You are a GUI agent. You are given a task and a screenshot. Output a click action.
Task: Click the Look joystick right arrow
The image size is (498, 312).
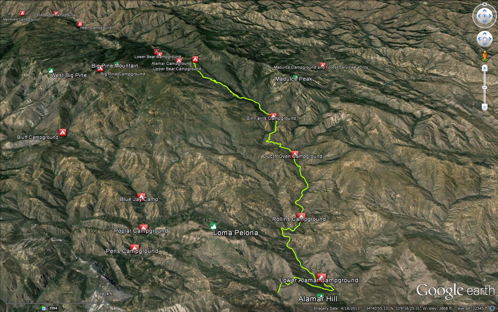pos(491,16)
